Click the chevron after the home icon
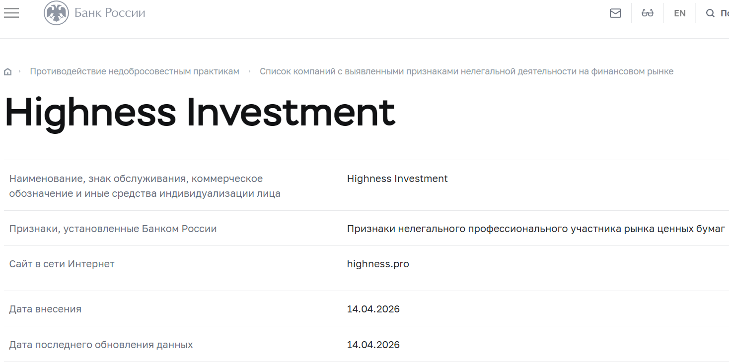Screen dimensions: 729x362 click(x=20, y=71)
